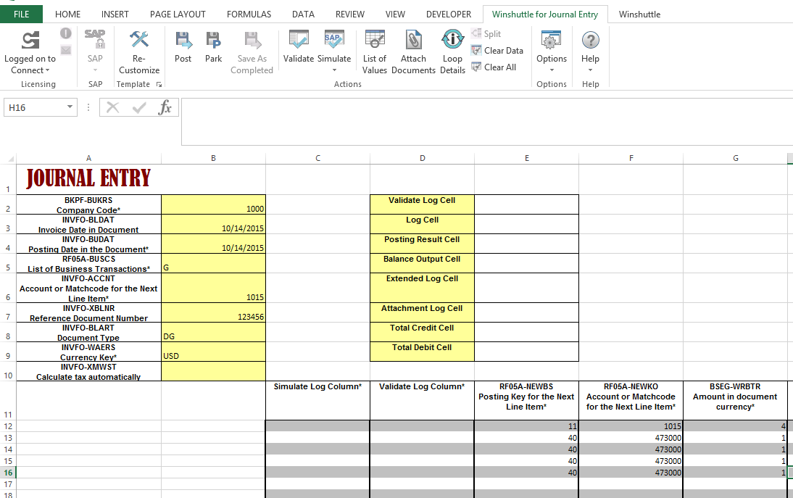
Task: Open the formula bar options dots
Action: (x=88, y=107)
